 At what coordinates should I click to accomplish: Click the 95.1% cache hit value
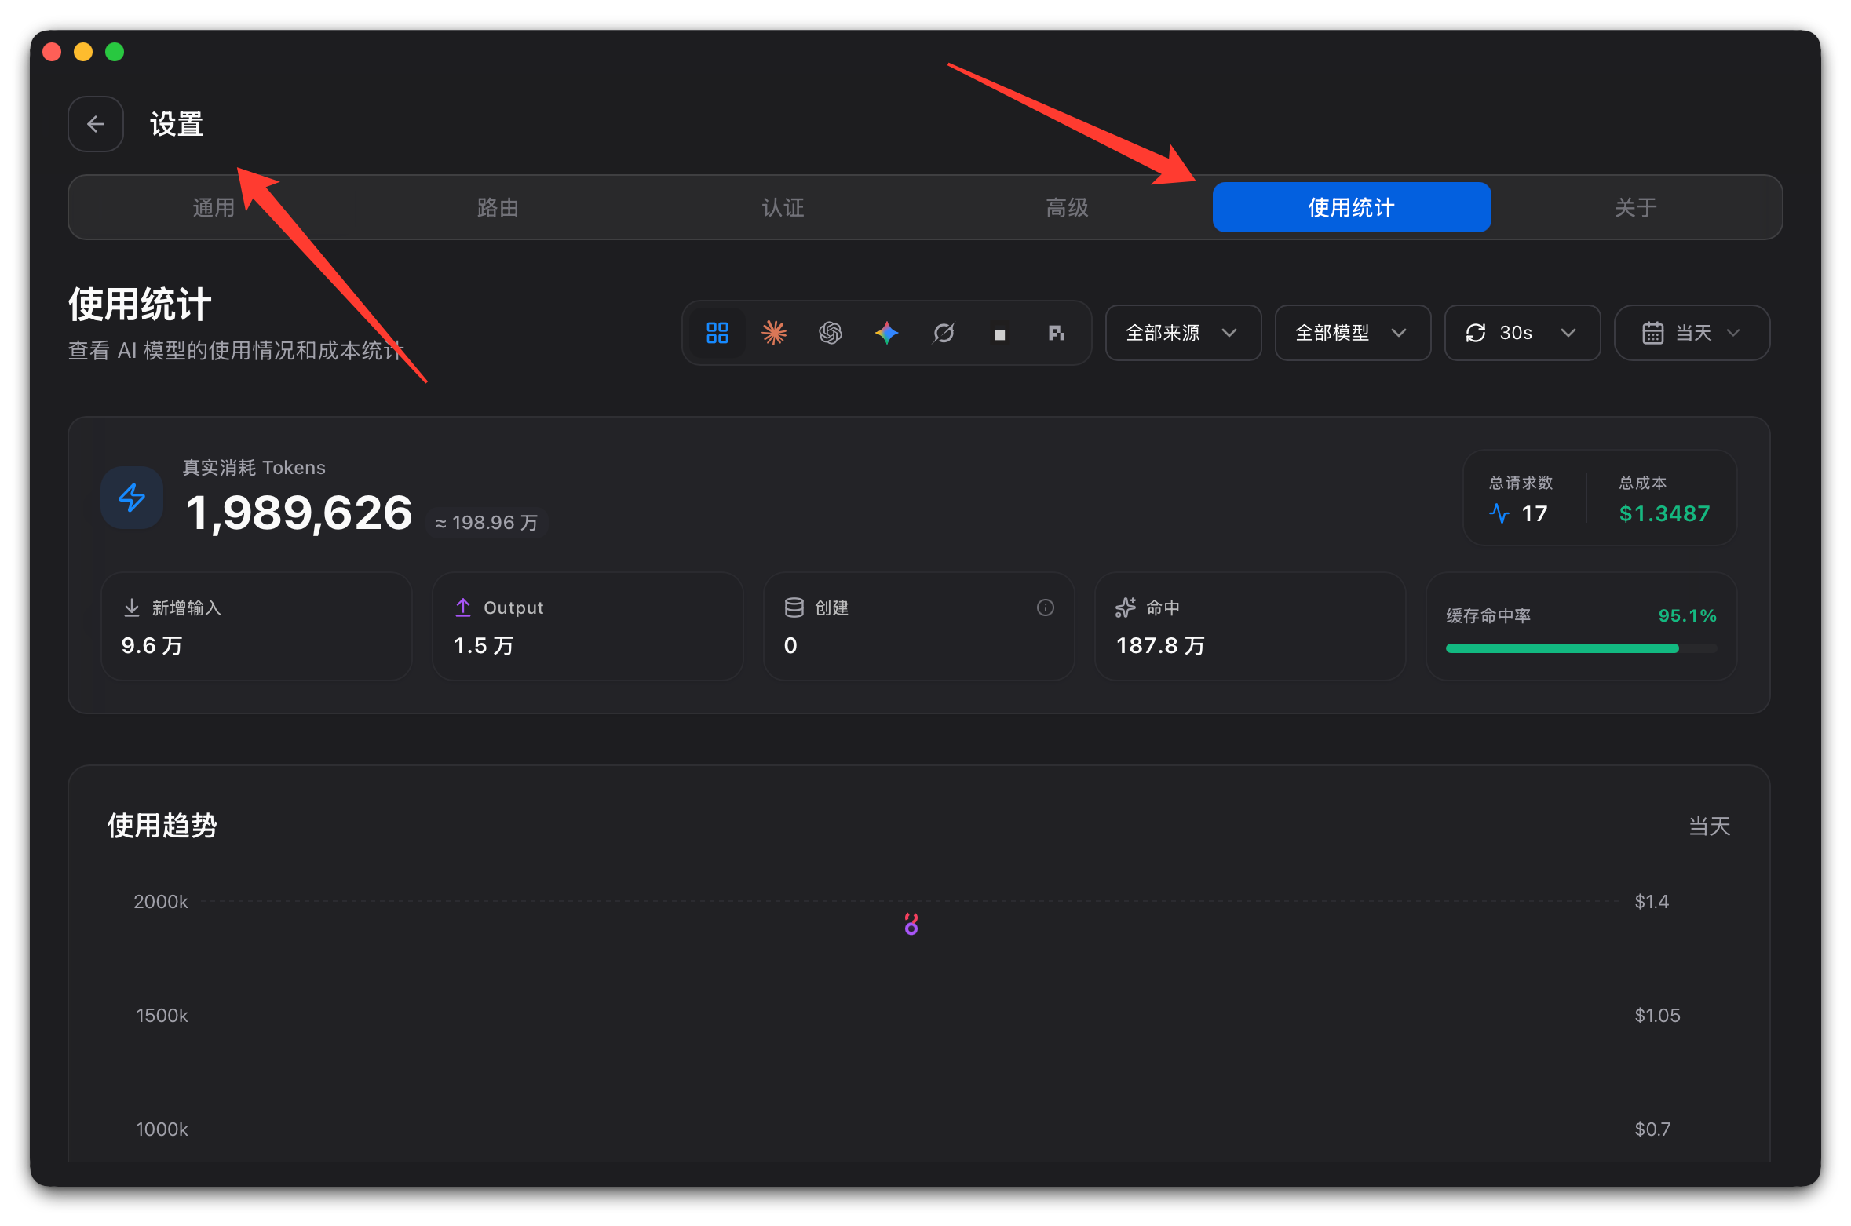[1687, 616]
